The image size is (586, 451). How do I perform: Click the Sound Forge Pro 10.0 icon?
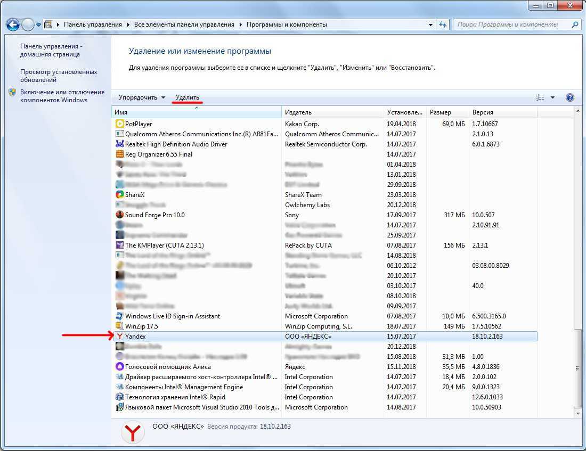(119, 215)
